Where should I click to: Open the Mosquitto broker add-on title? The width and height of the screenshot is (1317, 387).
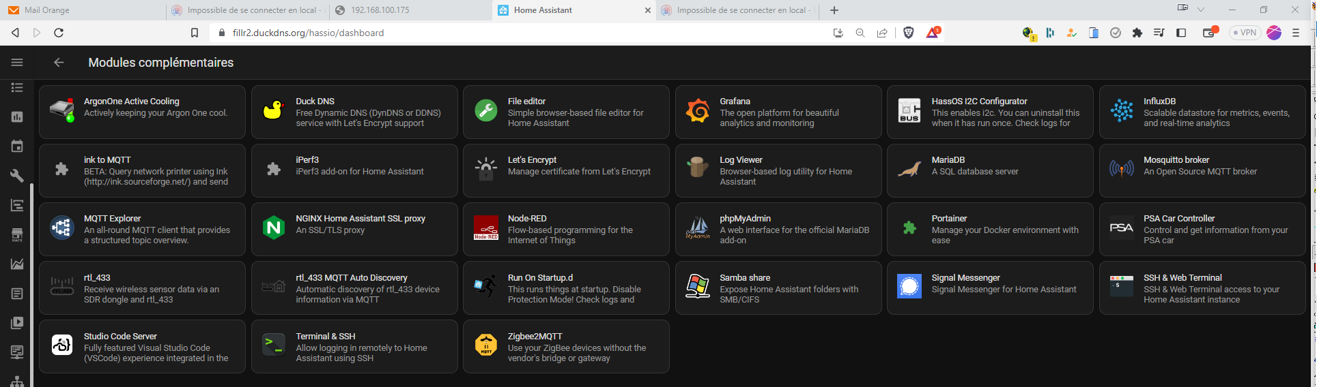[1176, 160]
